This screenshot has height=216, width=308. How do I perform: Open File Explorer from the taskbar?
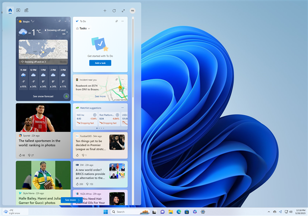[x=171, y=212]
